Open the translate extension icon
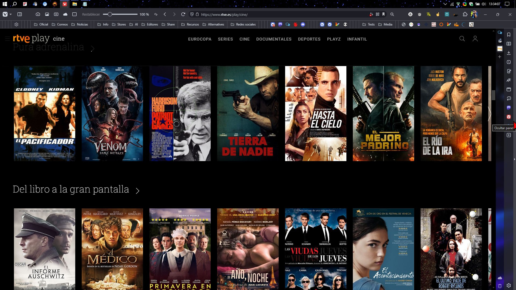Screen dimensions: 516x290 [429, 15]
